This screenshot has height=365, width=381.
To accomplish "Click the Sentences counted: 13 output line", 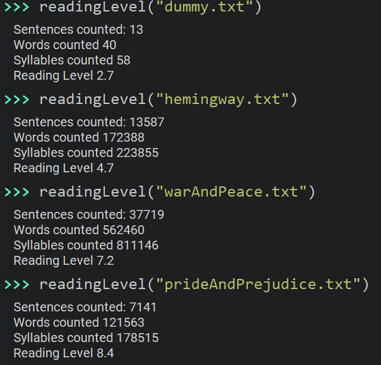I will coord(78,29).
